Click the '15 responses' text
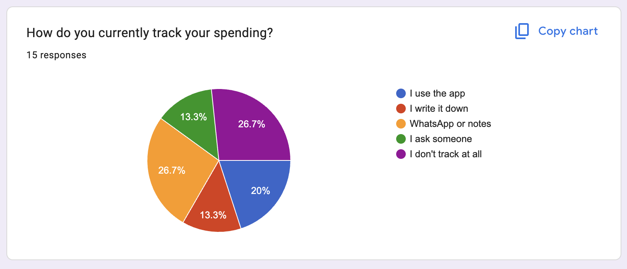The width and height of the screenshot is (627, 269). (56, 55)
